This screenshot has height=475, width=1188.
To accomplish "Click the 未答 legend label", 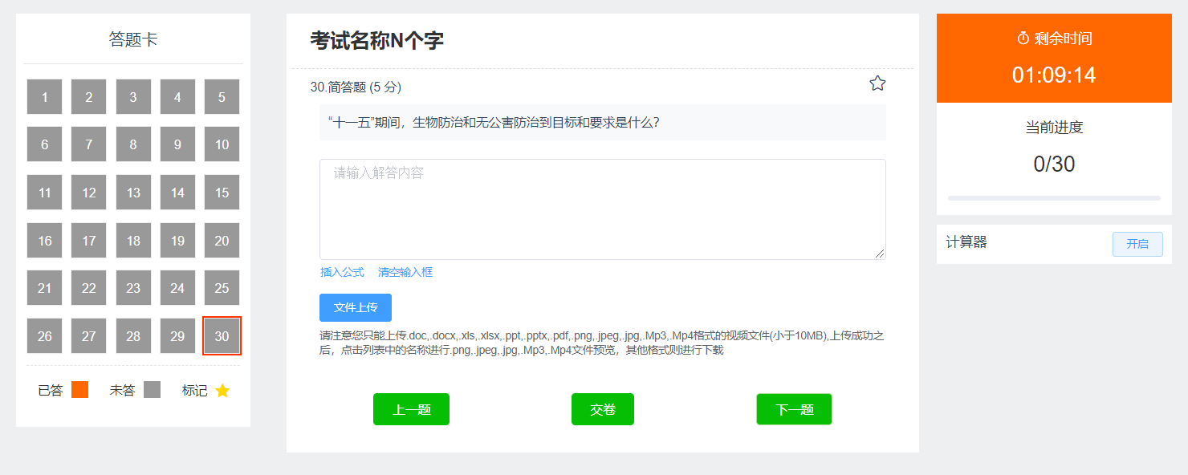I will [x=123, y=391].
